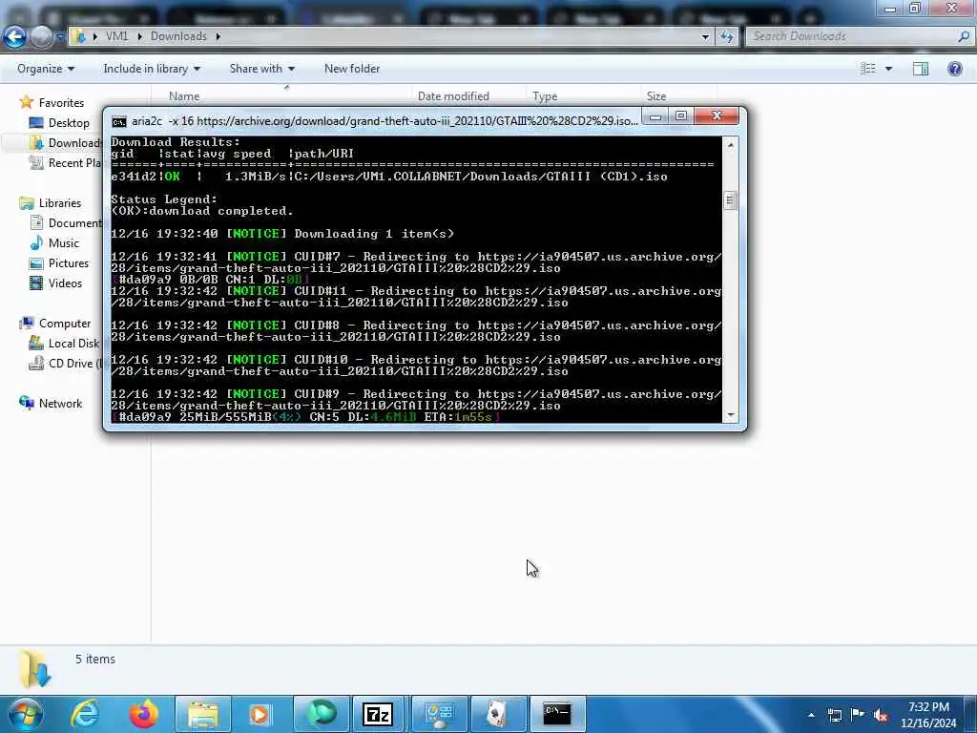Minimize the aria2c console window
The width and height of the screenshot is (977, 733).
tap(655, 115)
